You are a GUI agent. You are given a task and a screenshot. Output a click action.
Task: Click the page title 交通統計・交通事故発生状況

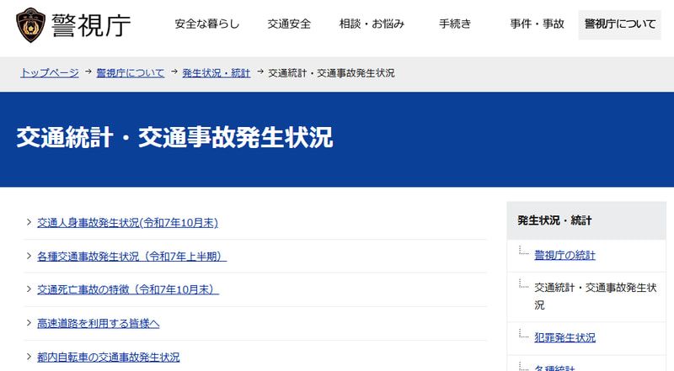point(174,137)
